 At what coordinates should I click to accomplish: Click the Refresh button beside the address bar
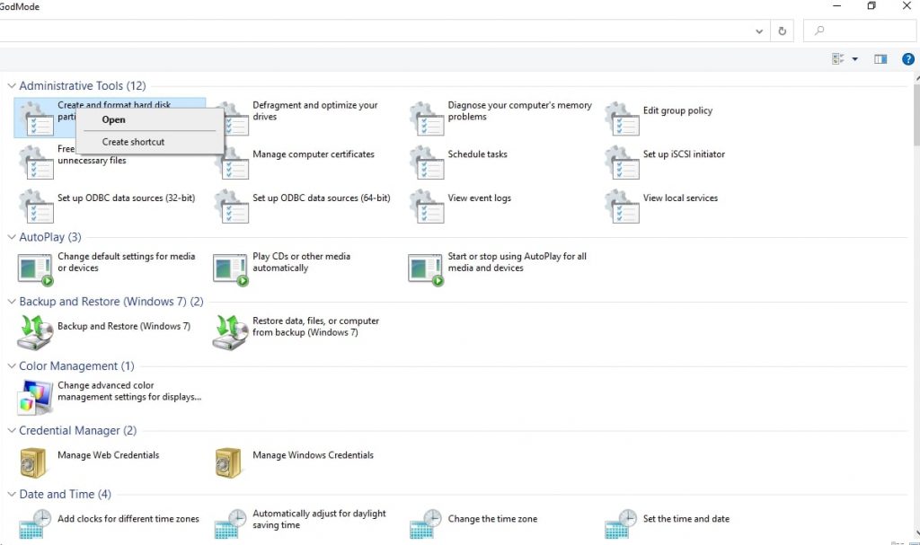(782, 31)
